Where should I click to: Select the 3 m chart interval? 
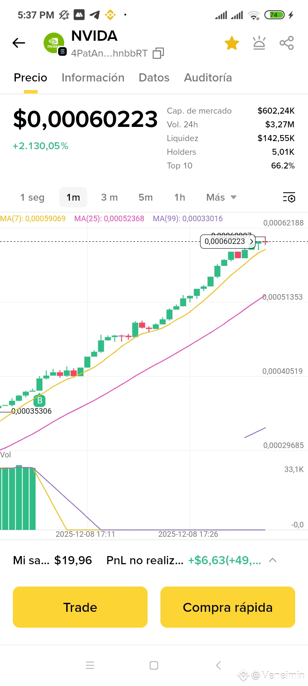[109, 197]
